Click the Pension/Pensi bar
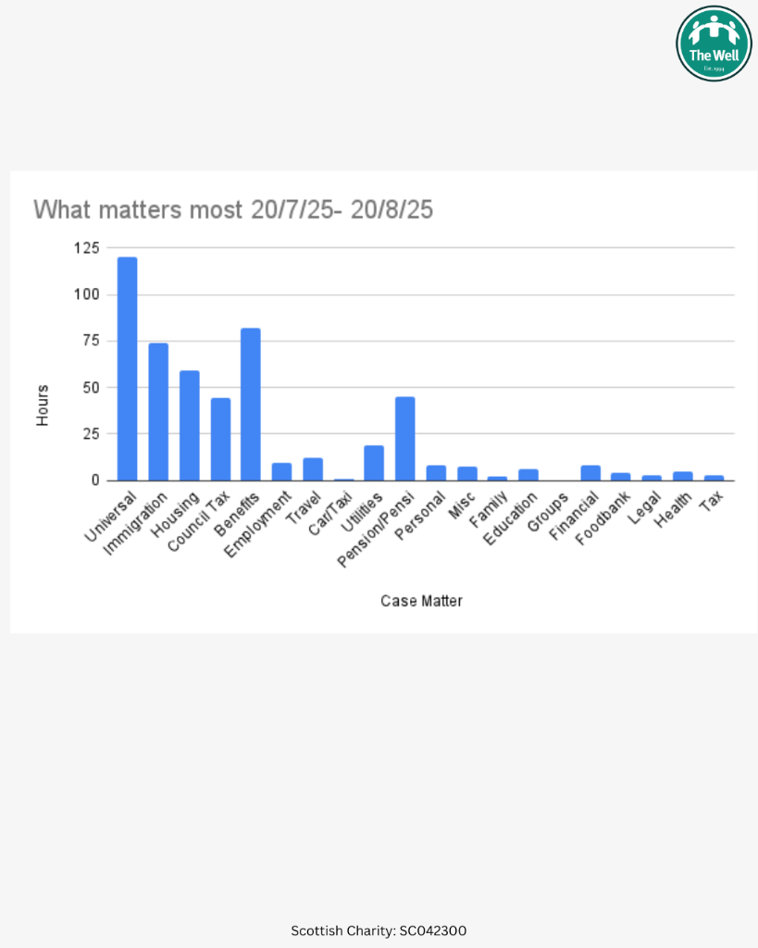 click(x=405, y=439)
